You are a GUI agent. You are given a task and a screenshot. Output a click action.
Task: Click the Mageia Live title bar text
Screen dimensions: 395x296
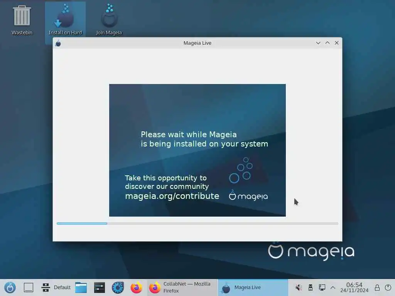[x=197, y=43]
